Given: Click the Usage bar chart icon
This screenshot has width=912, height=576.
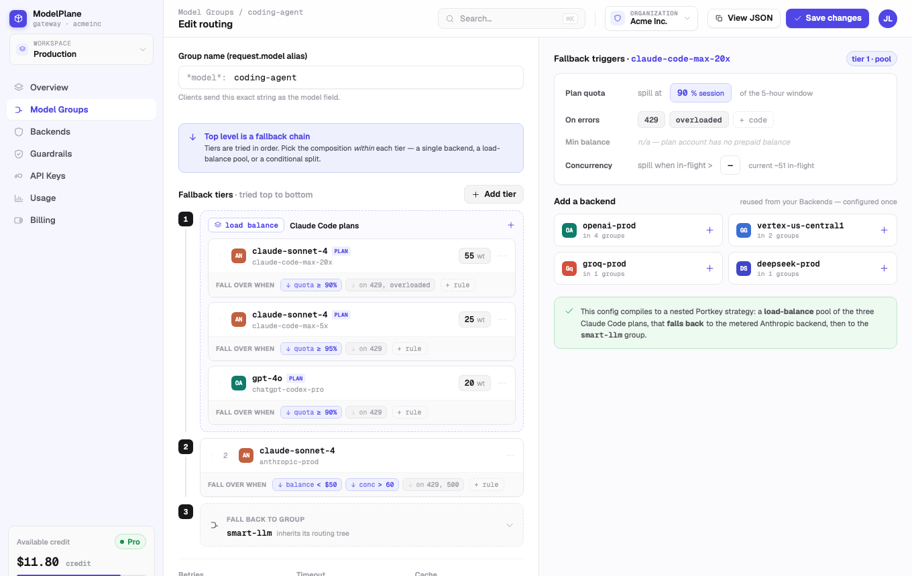Looking at the screenshot, I should [x=19, y=198].
